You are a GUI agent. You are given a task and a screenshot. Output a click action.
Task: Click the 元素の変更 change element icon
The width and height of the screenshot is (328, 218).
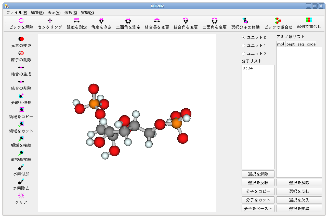(21, 39)
